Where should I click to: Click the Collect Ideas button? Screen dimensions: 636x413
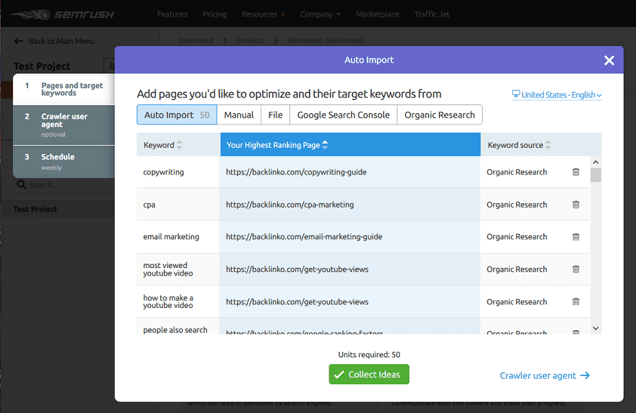[369, 374]
